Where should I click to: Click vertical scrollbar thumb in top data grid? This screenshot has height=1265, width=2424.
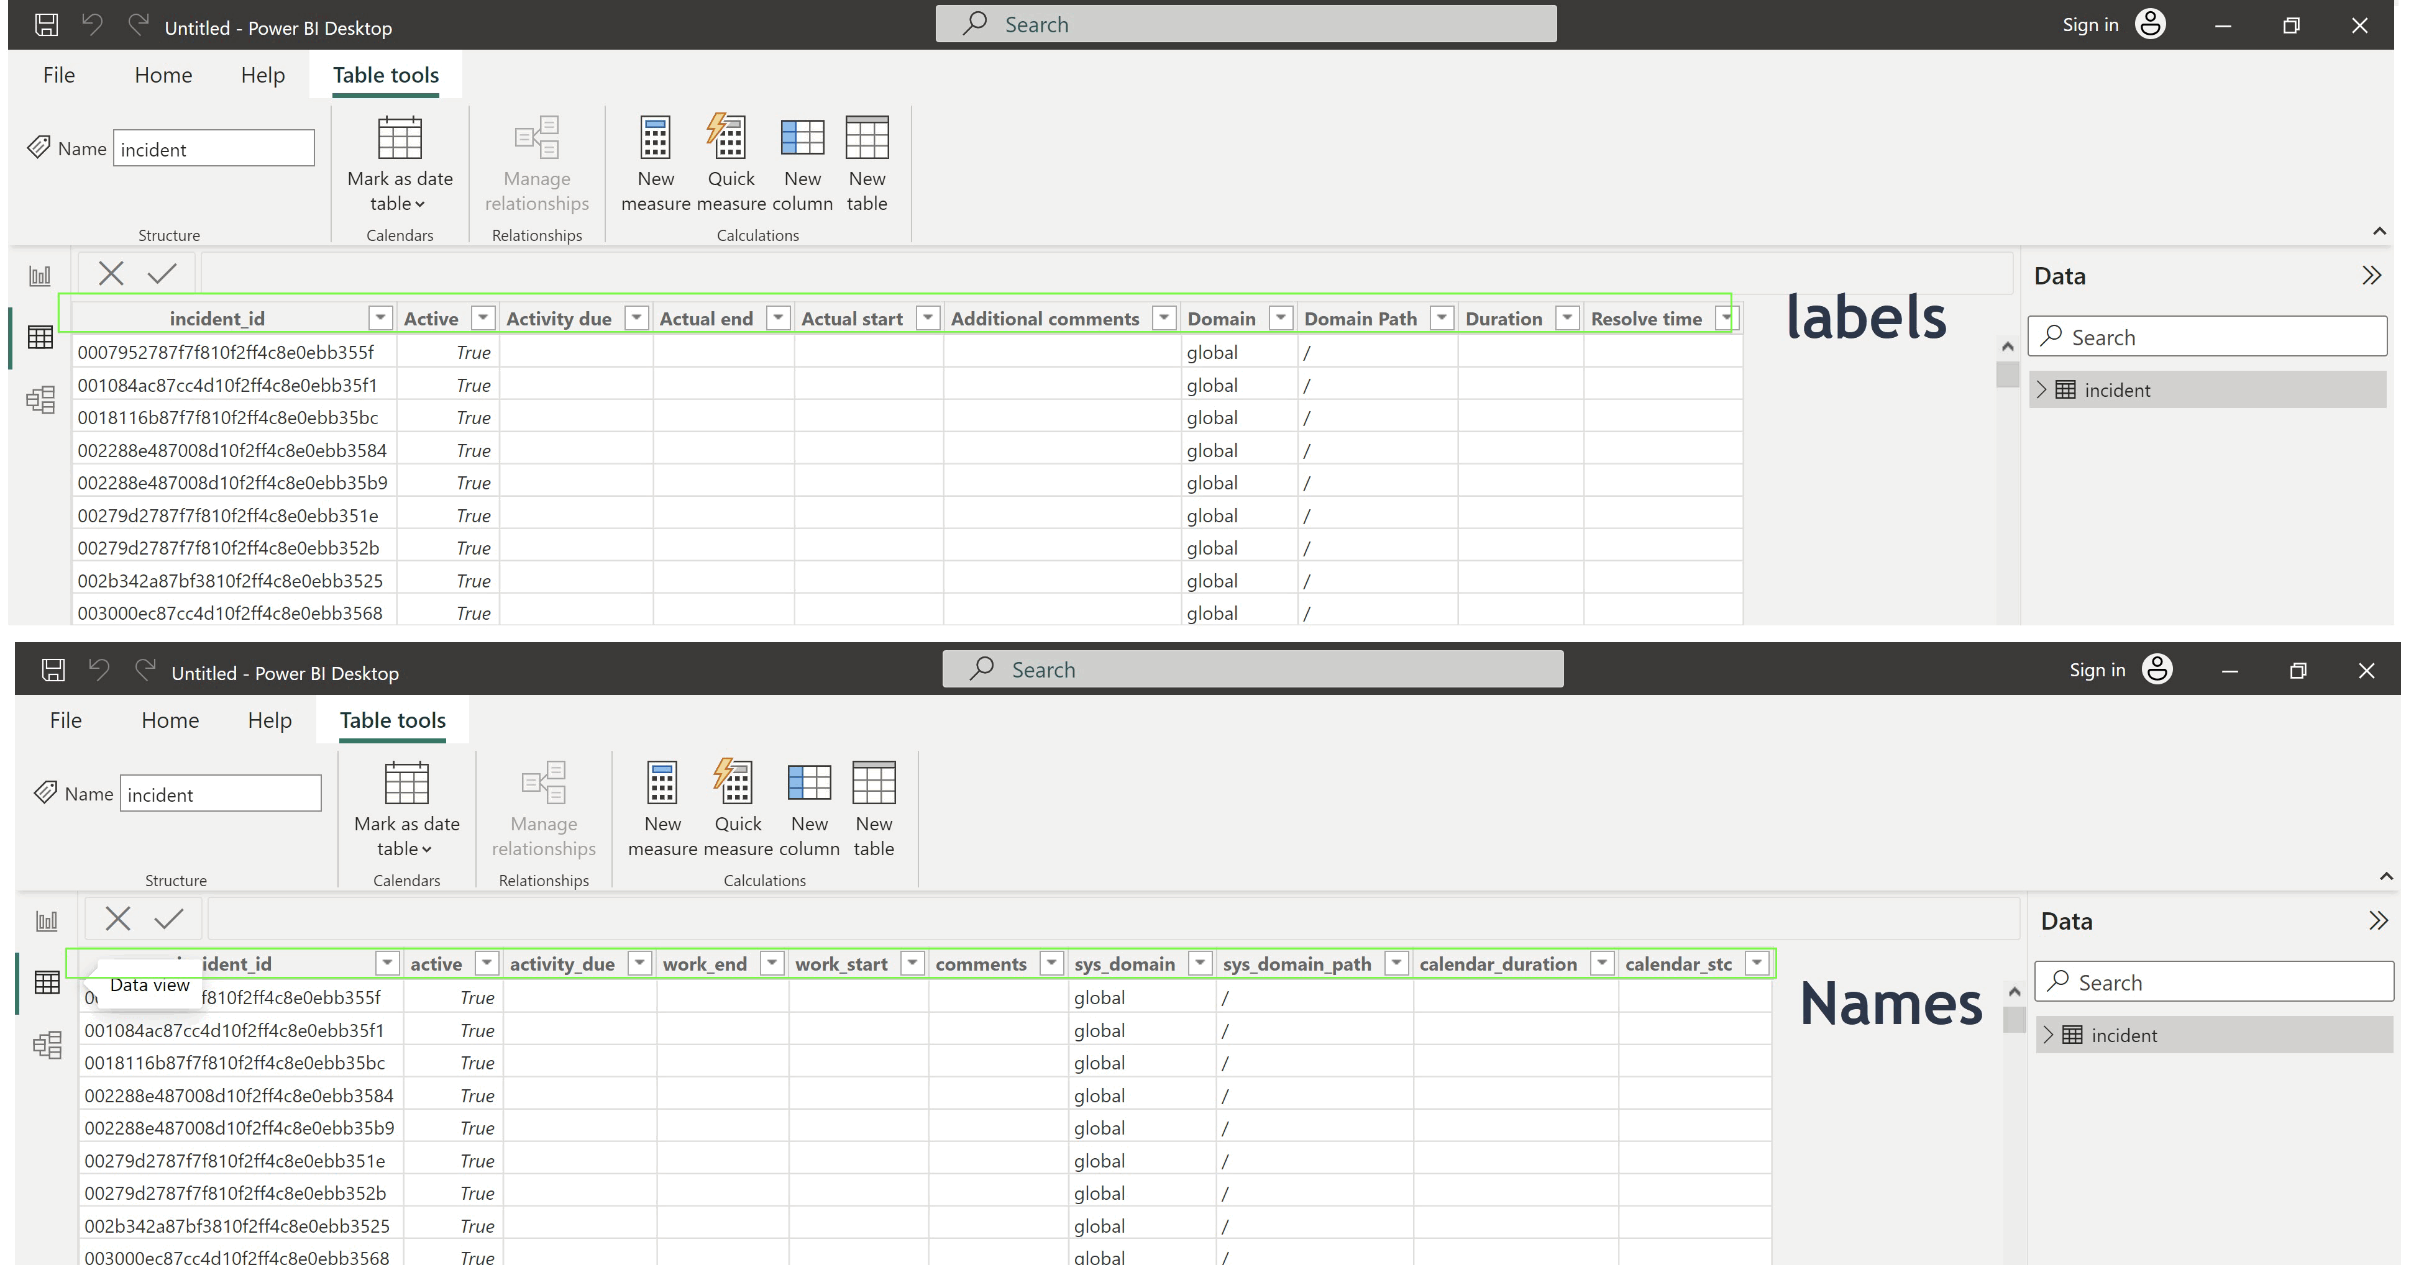[2007, 373]
